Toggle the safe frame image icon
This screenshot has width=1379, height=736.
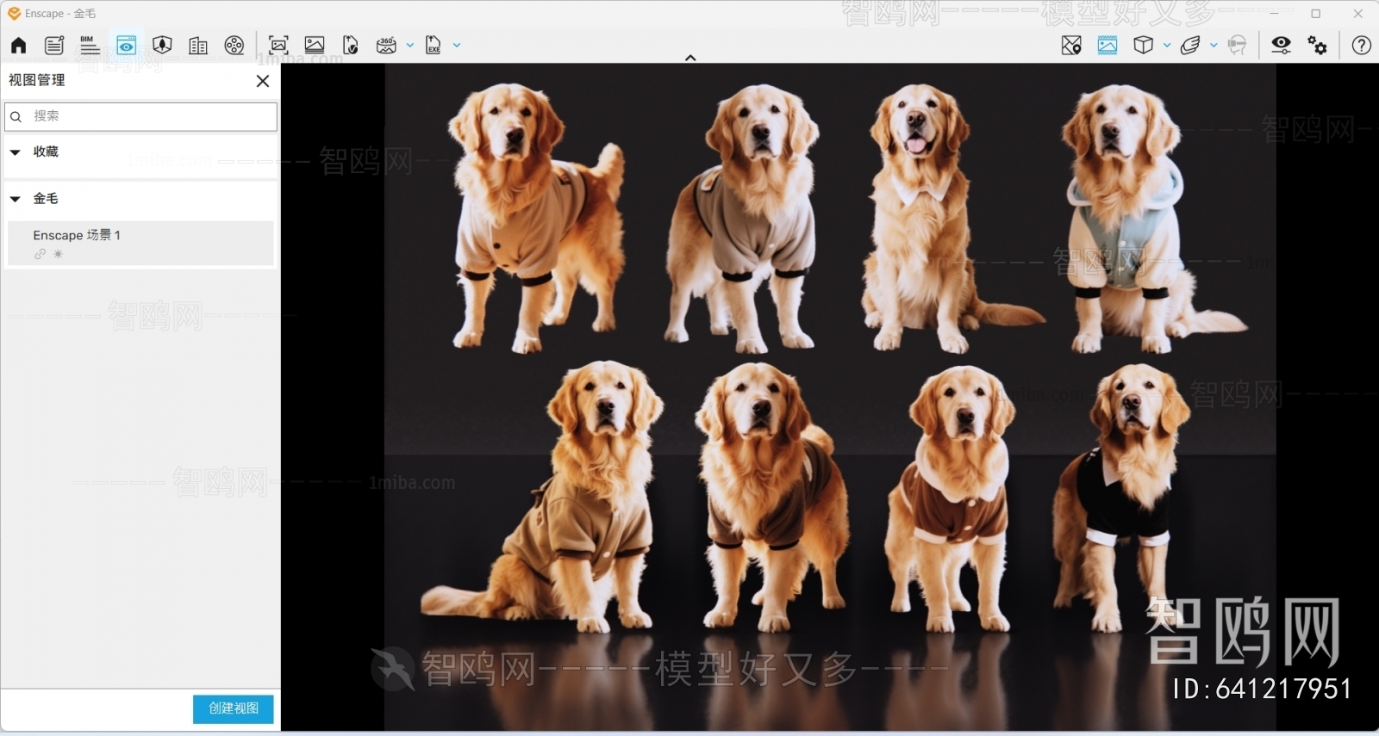tap(1108, 46)
